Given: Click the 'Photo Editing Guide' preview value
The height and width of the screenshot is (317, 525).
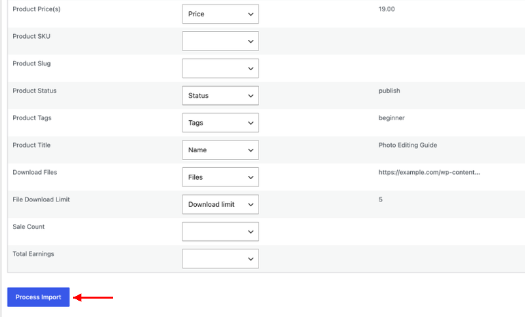Looking at the screenshot, I should (408, 145).
